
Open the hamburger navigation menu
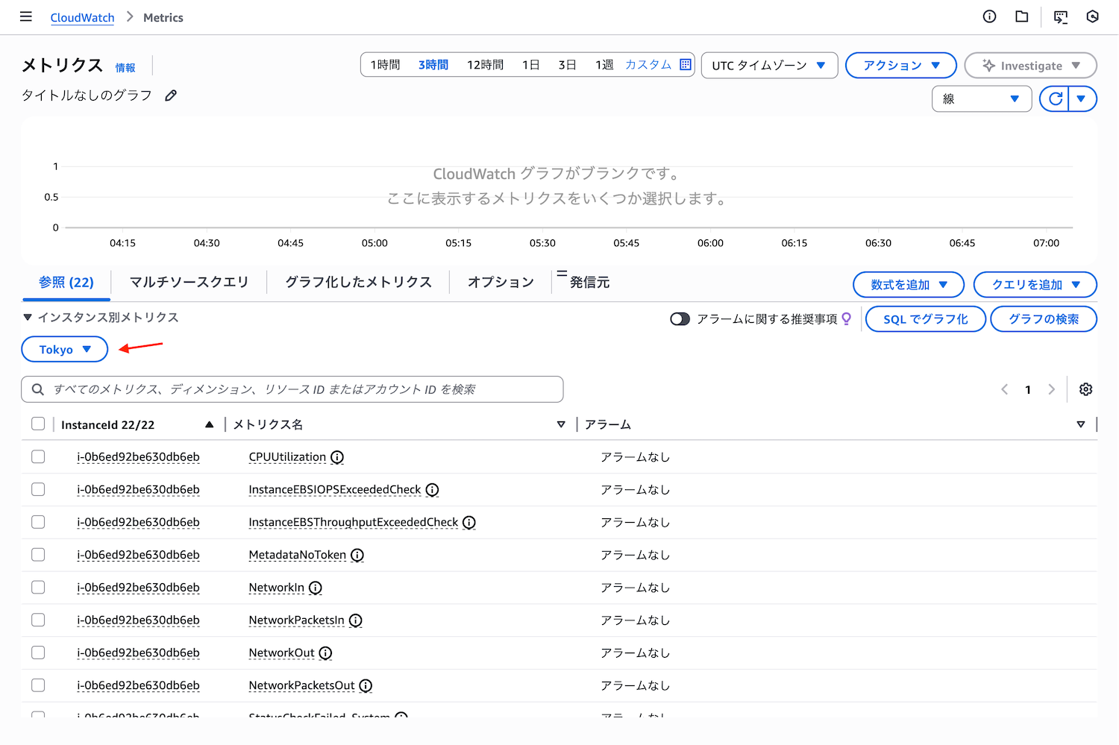point(26,16)
